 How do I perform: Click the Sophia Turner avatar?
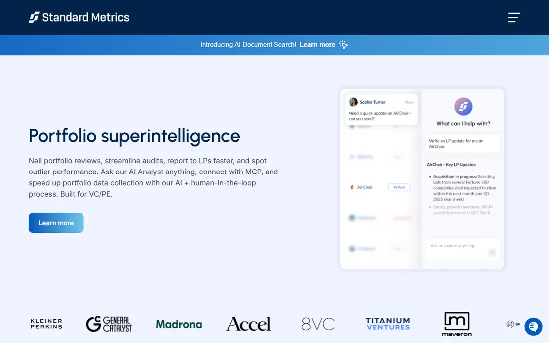[353, 102]
